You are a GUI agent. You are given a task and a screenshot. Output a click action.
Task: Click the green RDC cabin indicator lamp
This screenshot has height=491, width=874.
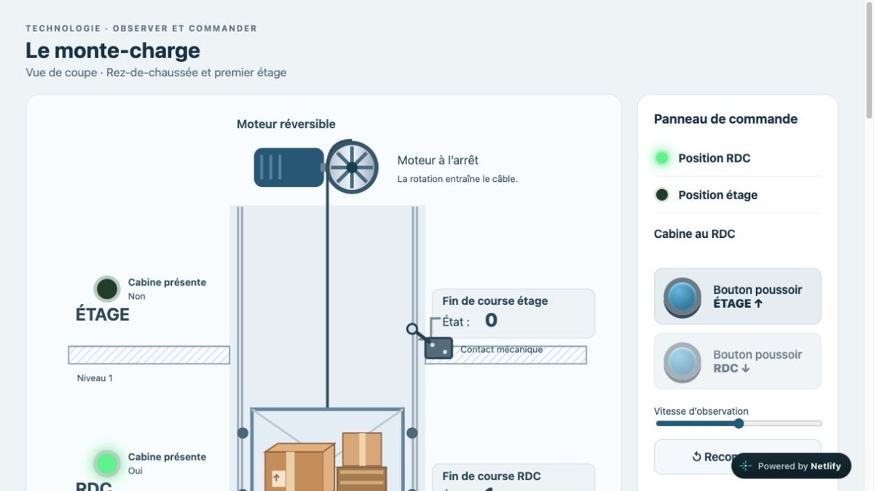(x=107, y=463)
